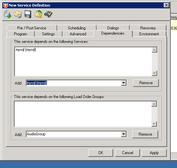Open the folder with gear settings icon
This screenshot has height=168, width=177.
pyautogui.click(x=18, y=14)
